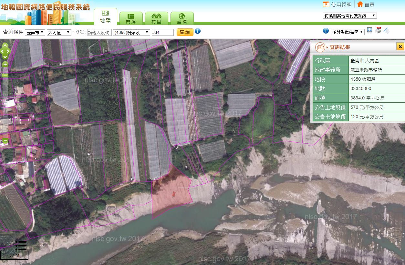The width and height of the screenshot is (405, 265).
Task: Print the map with the PDF printer icon
Action: click(378, 30)
